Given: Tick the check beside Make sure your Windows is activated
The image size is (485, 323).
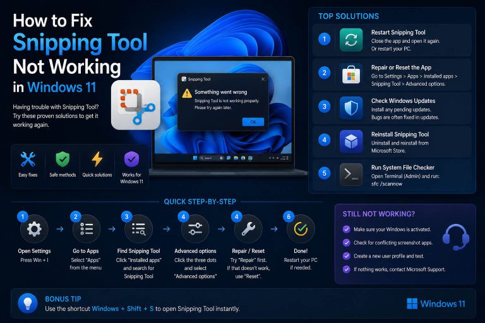Looking at the screenshot, I should click(x=347, y=230).
